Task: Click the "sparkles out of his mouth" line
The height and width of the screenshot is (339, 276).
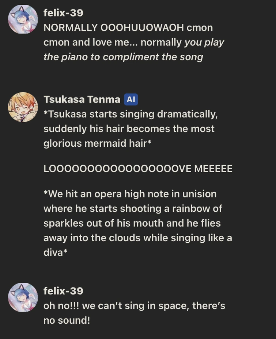Action: point(132,223)
